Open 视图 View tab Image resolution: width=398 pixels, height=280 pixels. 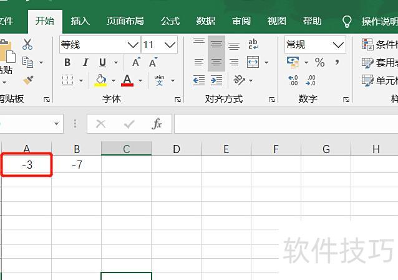(277, 21)
